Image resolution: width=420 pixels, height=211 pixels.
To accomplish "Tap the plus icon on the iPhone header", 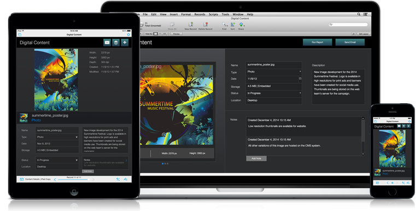I will click(409, 126).
